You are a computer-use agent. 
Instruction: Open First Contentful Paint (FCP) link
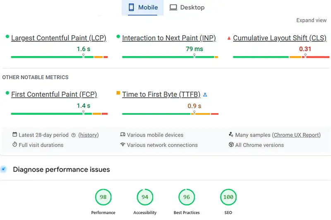click(x=54, y=95)
